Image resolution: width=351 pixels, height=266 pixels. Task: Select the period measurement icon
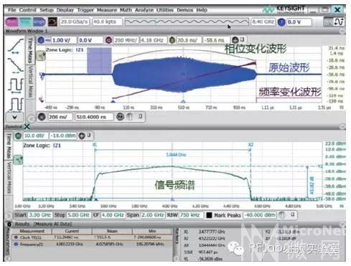pyautogui.click(x=16, y=85)
